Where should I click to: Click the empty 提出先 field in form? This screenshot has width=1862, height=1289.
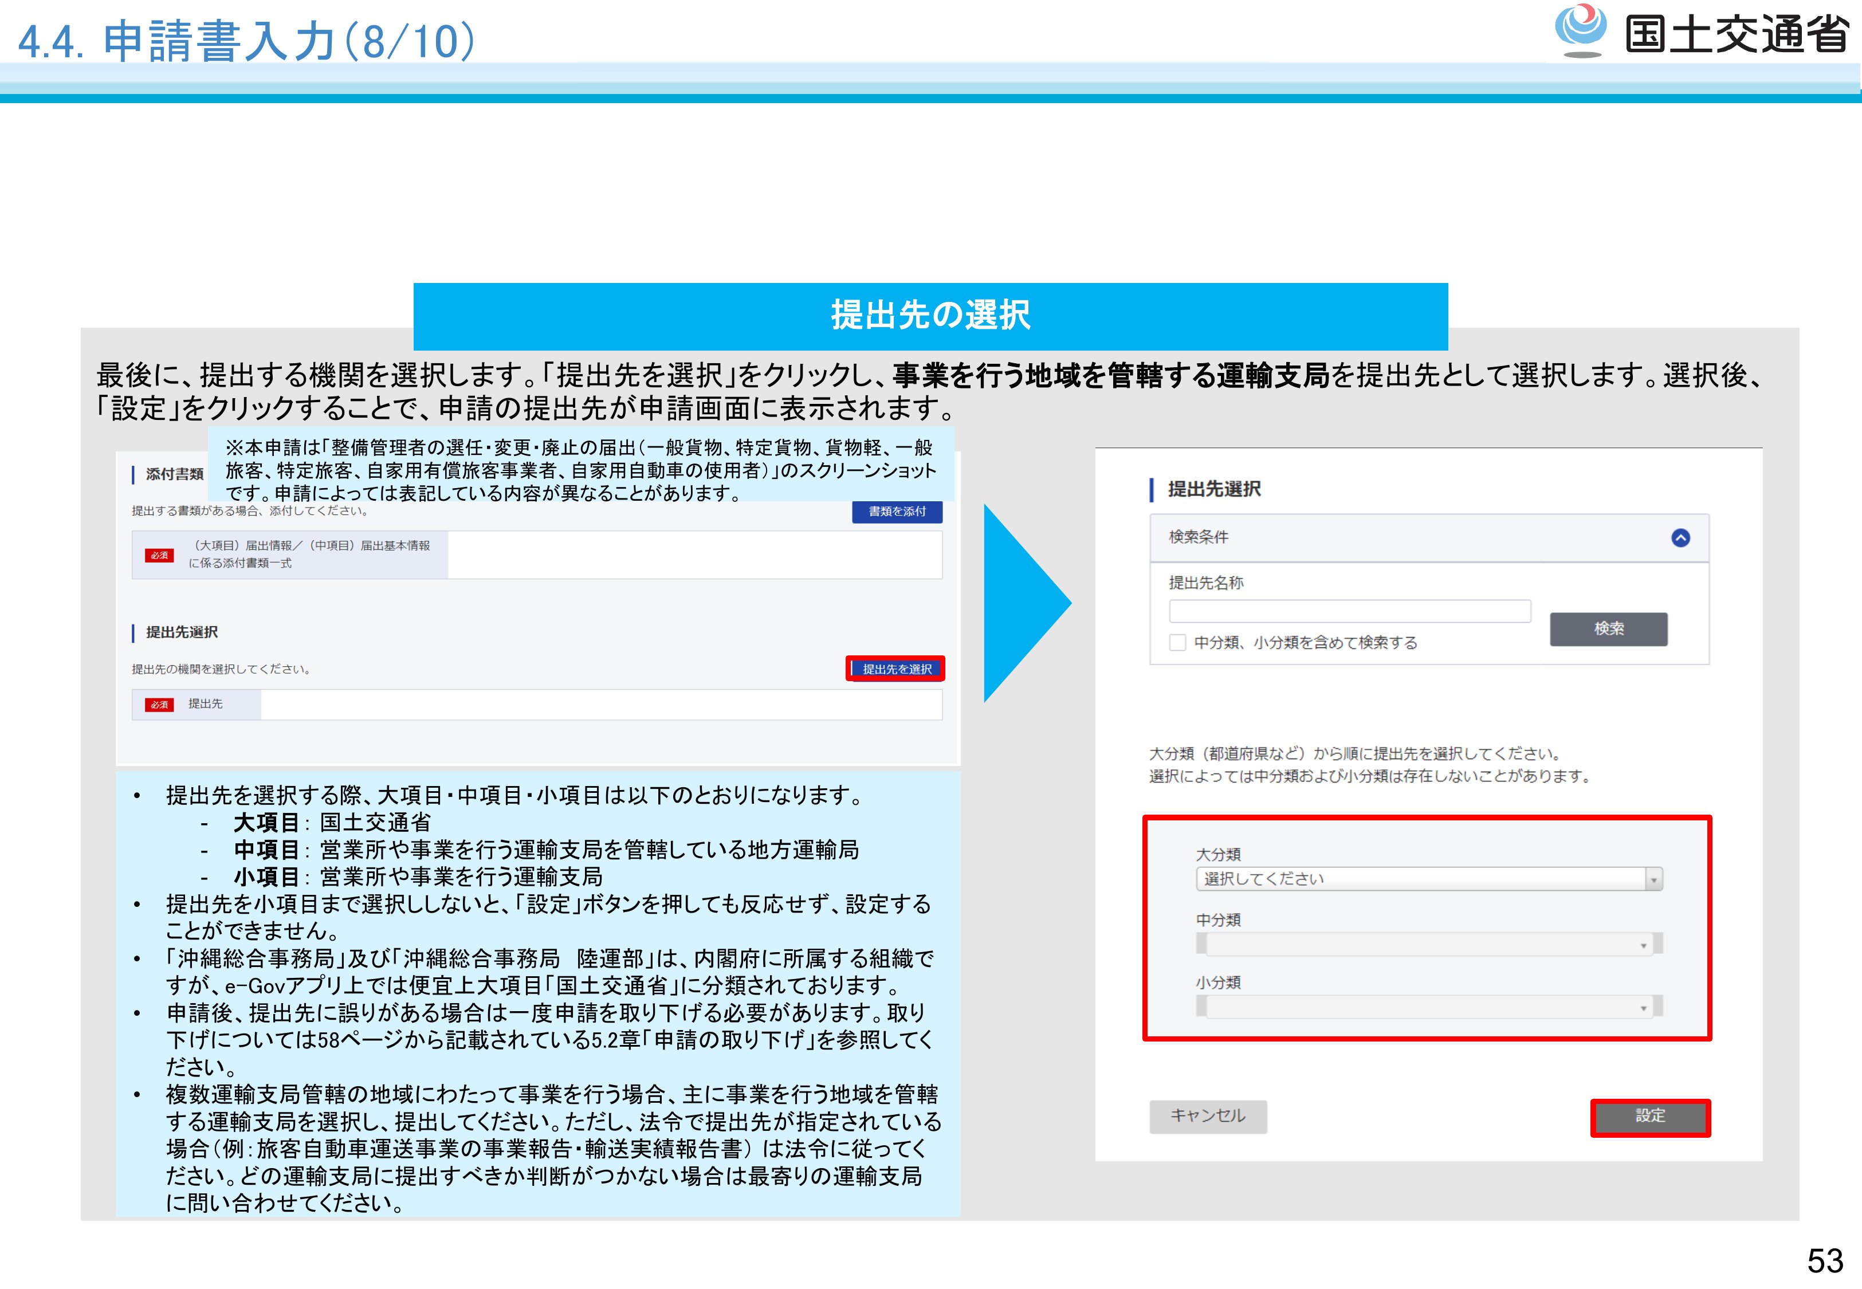pyautogui.click(x=601, y=705)
